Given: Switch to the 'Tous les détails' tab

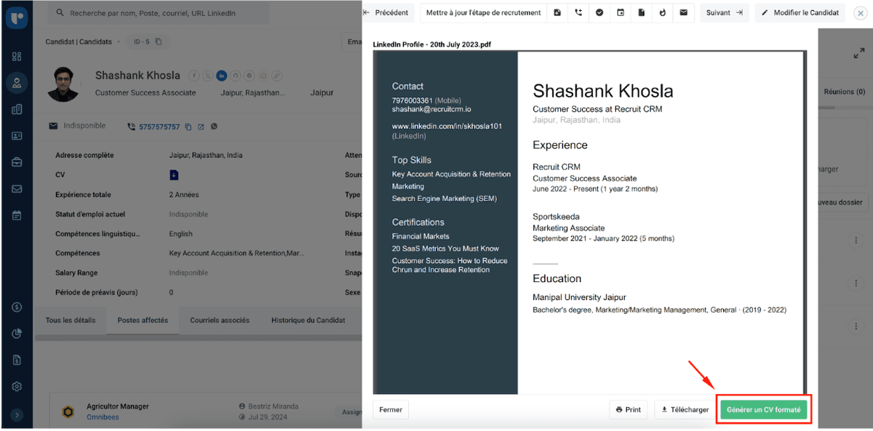Looking at the screenshot, I should tap(71, 321).
